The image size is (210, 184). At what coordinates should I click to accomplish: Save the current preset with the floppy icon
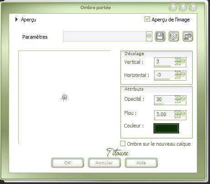pyautogui.click(x=160, y=36)
